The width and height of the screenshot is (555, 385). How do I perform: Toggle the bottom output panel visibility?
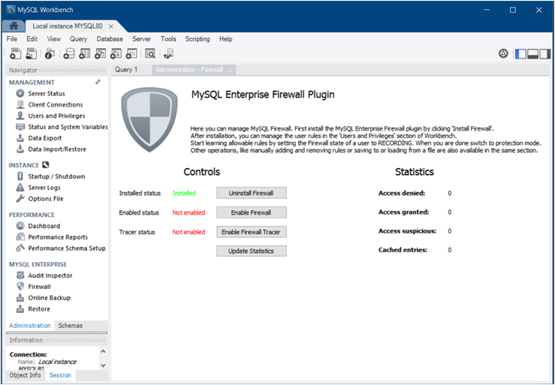pyautogui.click(x=533, y=53)
